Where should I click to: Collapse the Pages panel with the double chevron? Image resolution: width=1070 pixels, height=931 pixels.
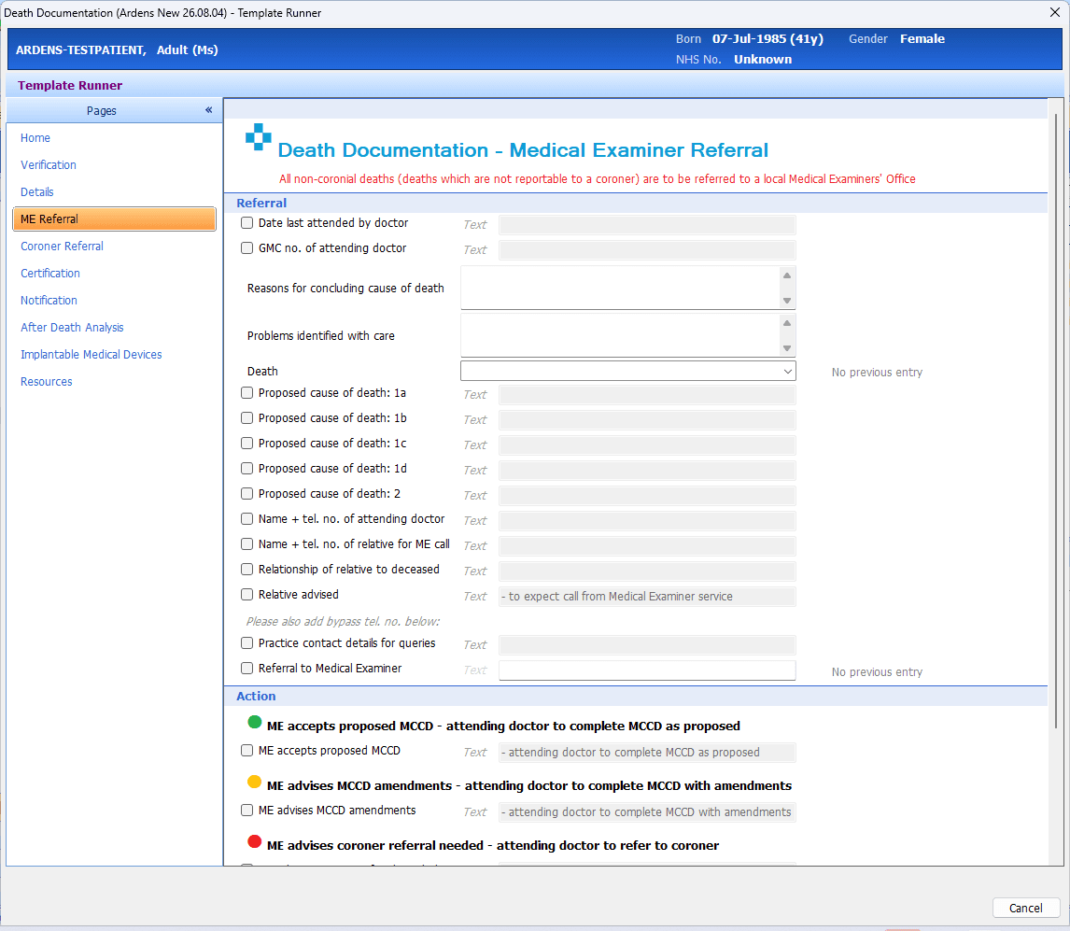[209, 110]
